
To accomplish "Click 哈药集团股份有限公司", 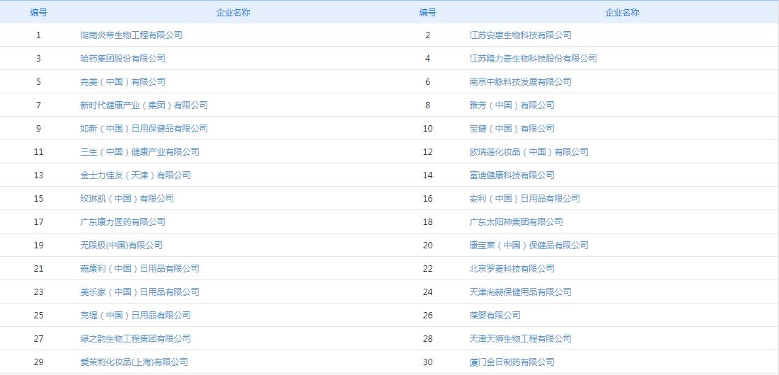I will 122,59.
